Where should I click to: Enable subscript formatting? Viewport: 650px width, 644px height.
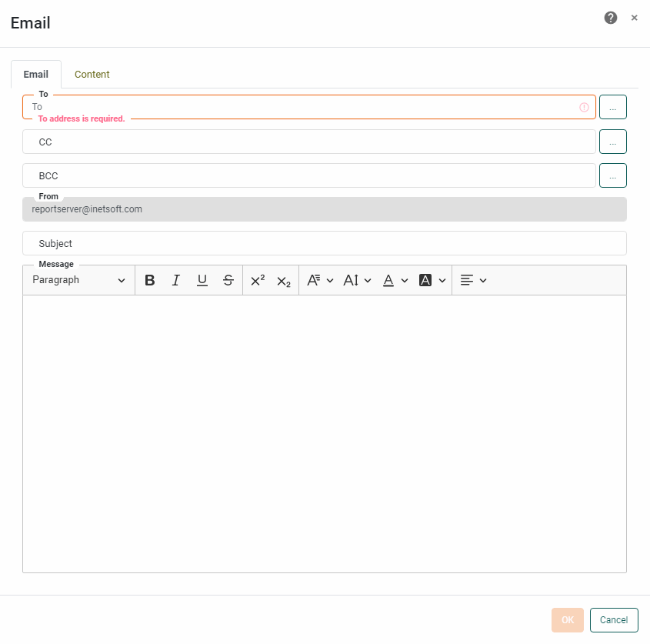pyautogui.click(x=284, y=279)
